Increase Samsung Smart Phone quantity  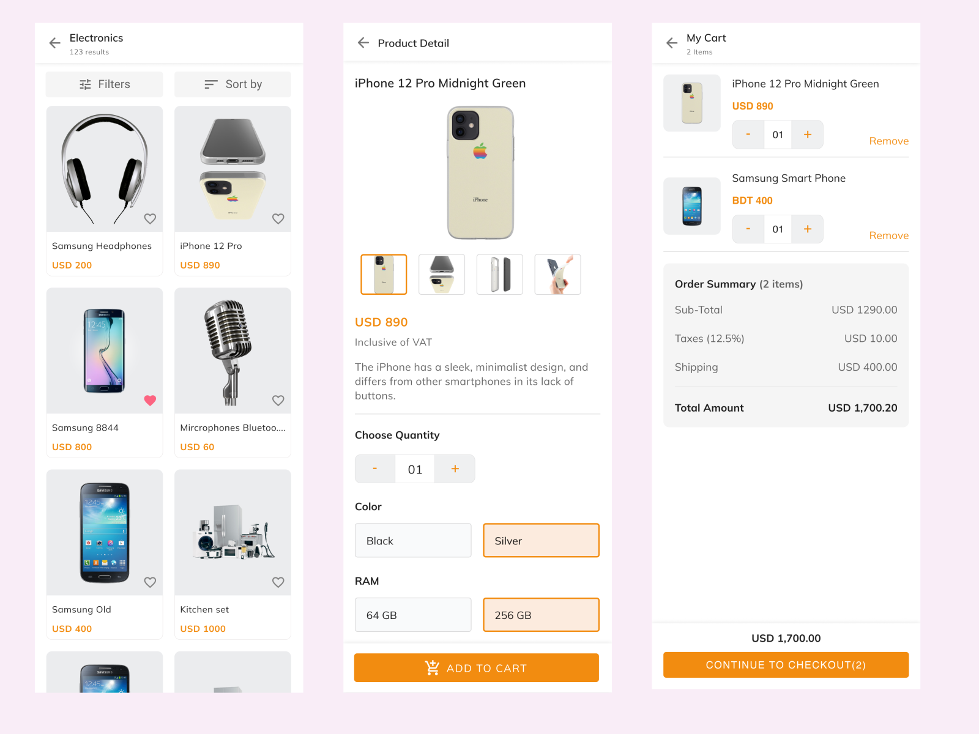[x=808, y=229]
